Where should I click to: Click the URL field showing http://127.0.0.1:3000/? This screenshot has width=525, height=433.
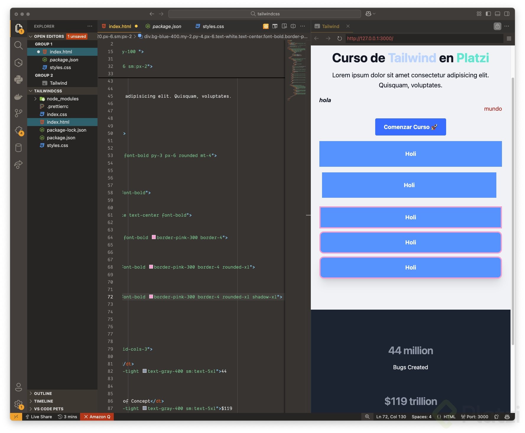pos(425,38)
